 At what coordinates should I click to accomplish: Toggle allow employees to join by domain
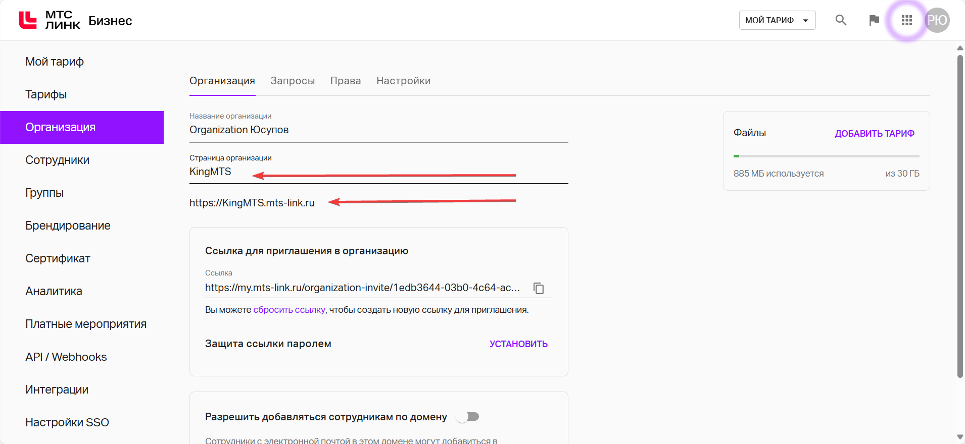pos(468,417)
